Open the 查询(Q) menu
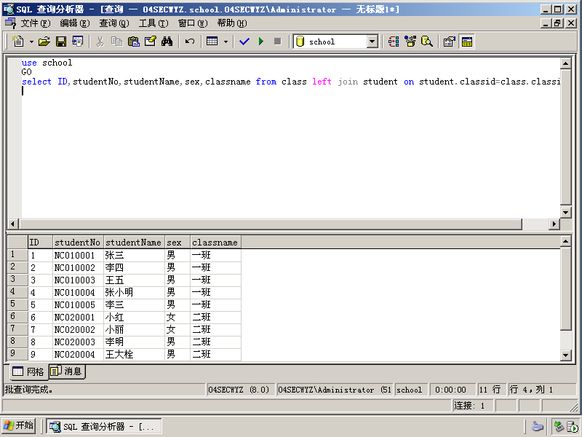Image resolution: width=582 pixels, height=437 pixels. click(x=114, y=23)
